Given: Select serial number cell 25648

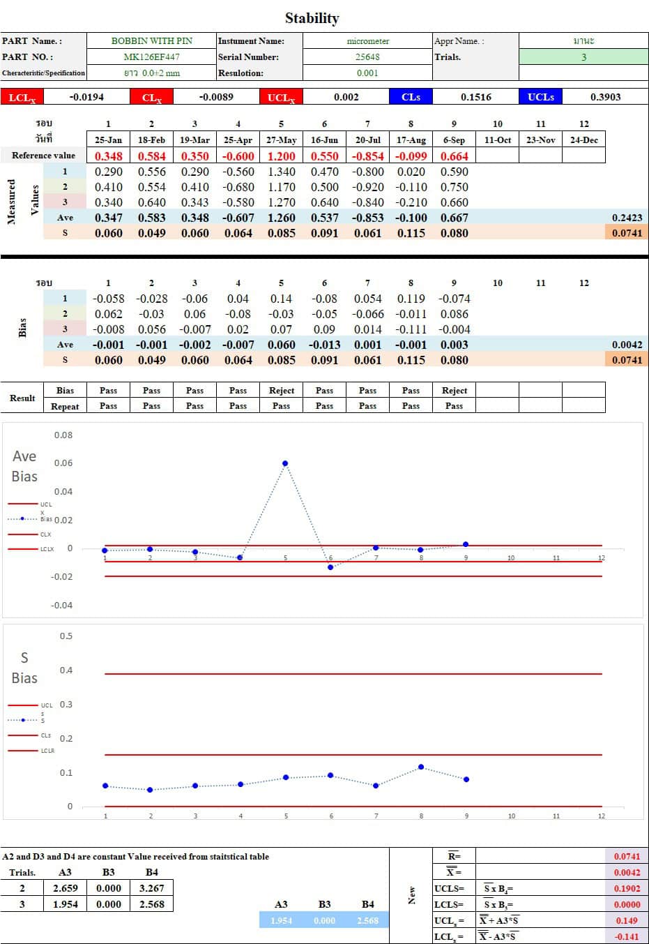Looking at the screenshot, I should click(x=367, y=57).
